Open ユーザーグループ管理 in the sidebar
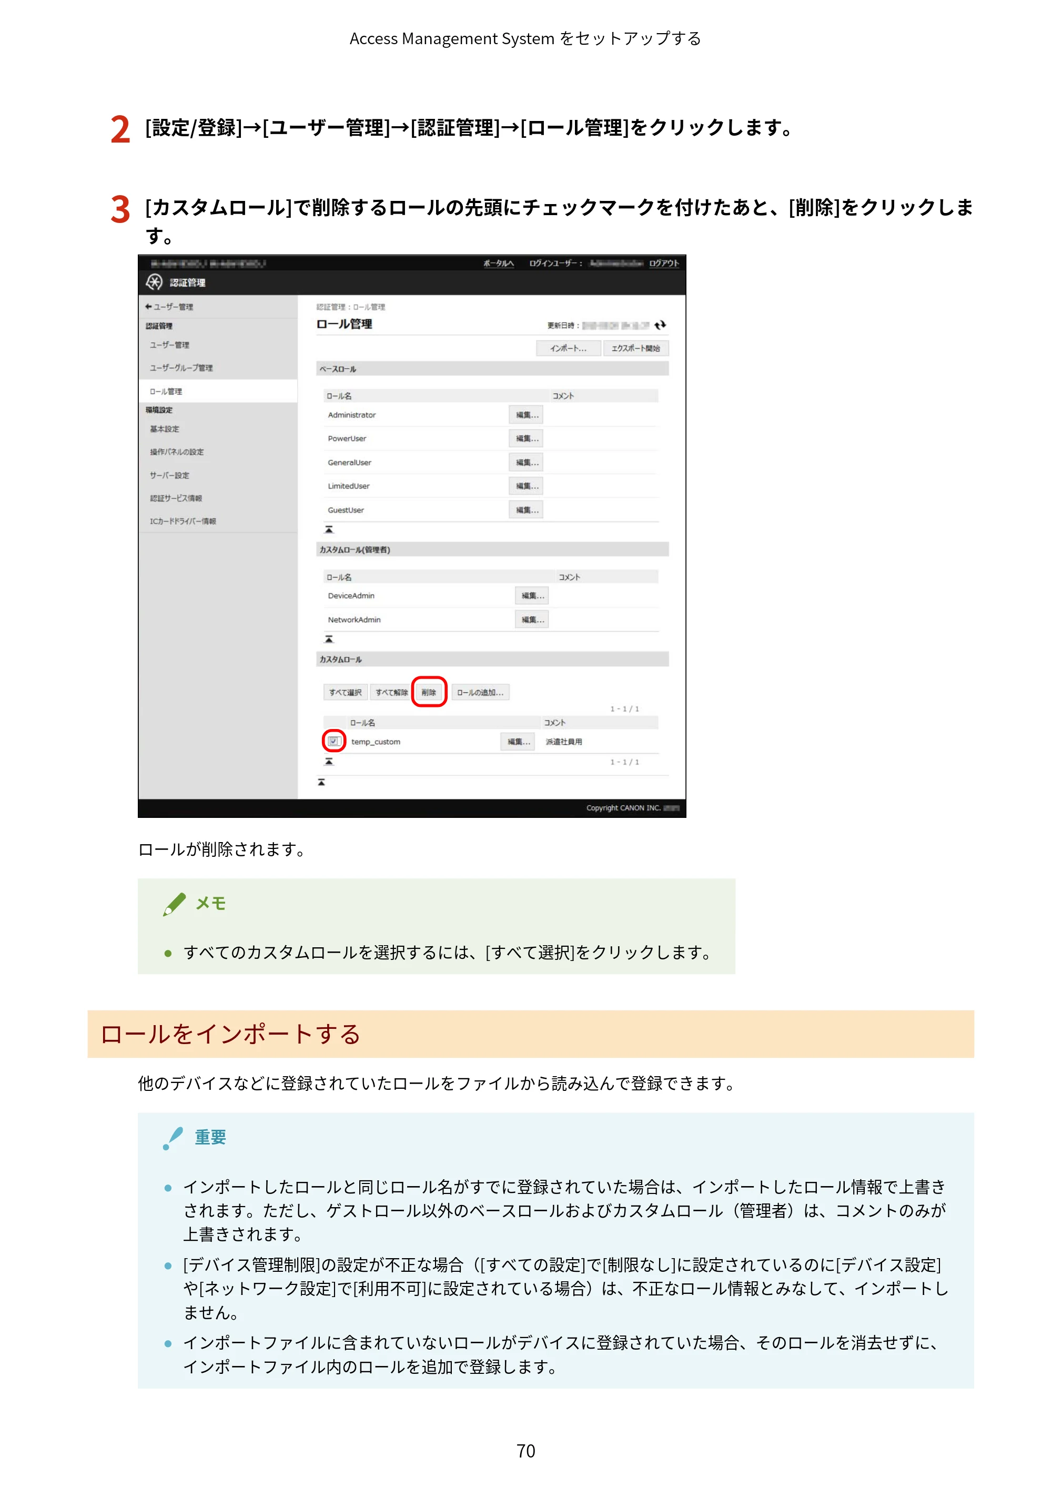1052x1488 pixels. click(x=181, y=368)
